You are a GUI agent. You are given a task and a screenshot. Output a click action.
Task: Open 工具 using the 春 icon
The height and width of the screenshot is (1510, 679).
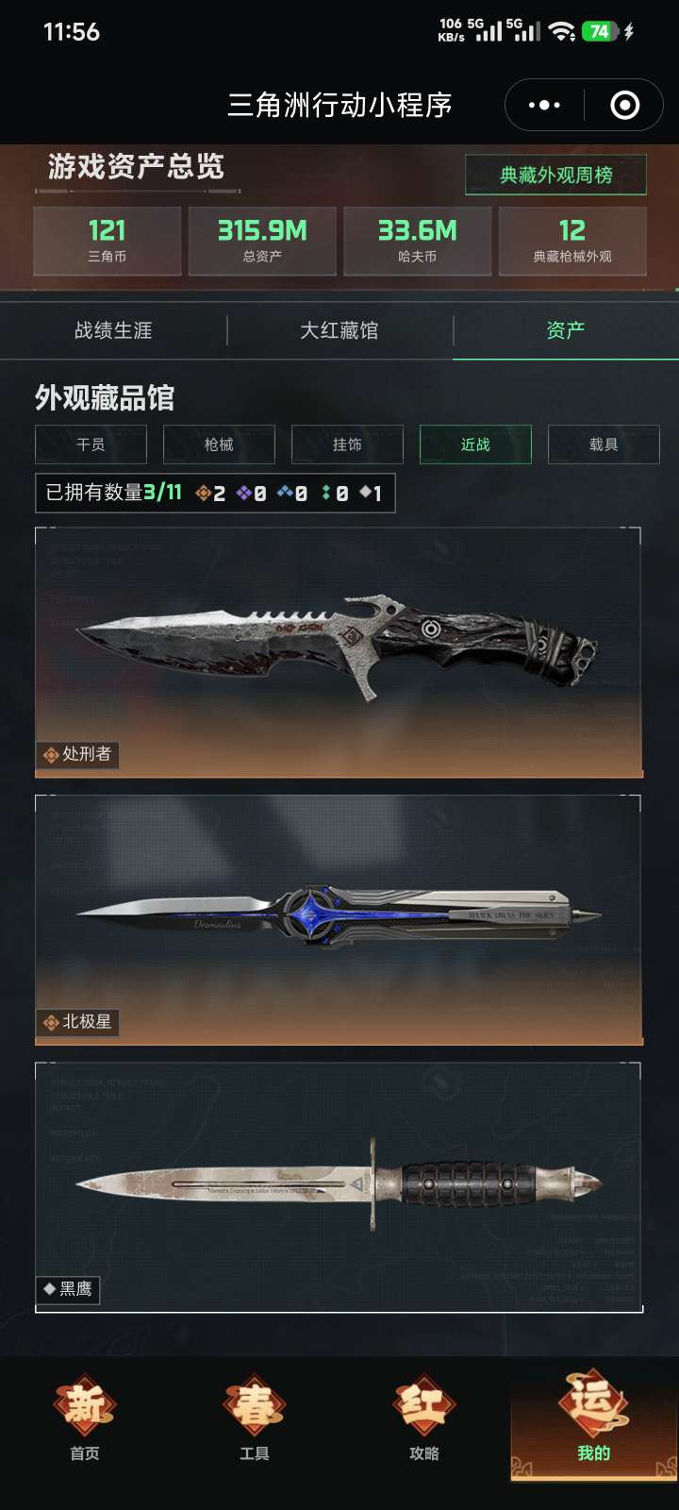point(255,1418)
